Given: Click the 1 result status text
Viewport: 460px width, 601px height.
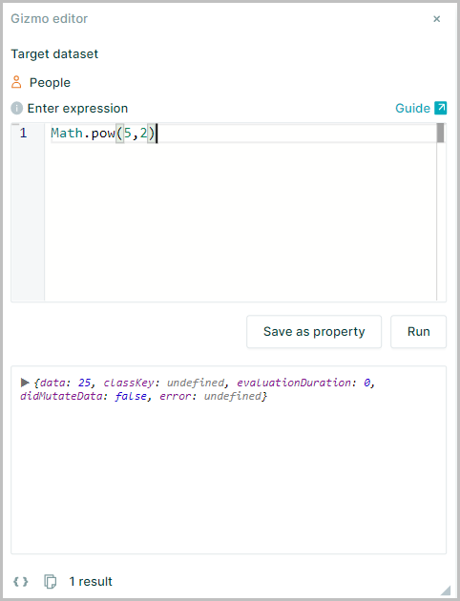Looking at the screenshot, I should pyautogui.click(x=91, y=582).
